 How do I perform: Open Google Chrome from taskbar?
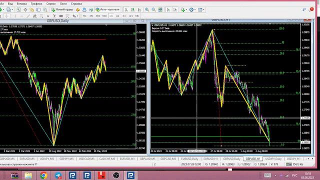[43, 175]
